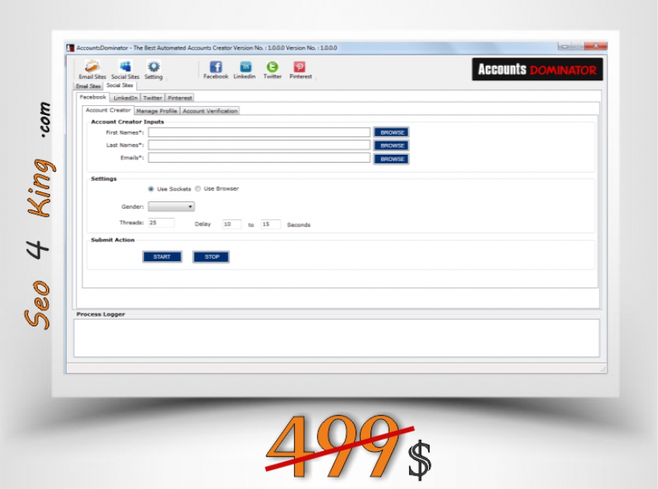Click the Delay maximum field showing 15

point(271,224)
